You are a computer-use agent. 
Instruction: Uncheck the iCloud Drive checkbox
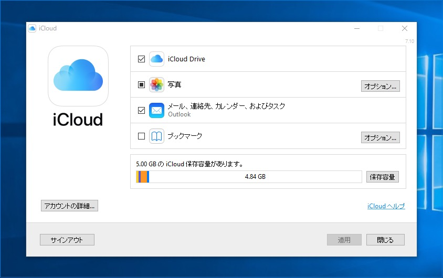click(x=141, y=59)
